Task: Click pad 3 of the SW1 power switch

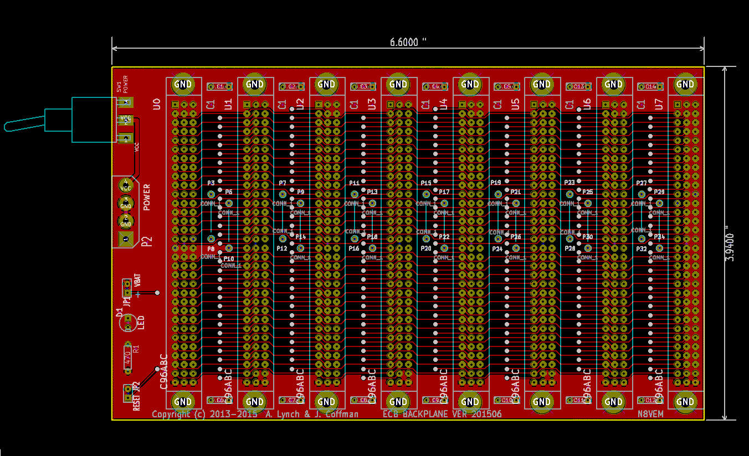Action: pyautogui.click(x=126, y=102)
